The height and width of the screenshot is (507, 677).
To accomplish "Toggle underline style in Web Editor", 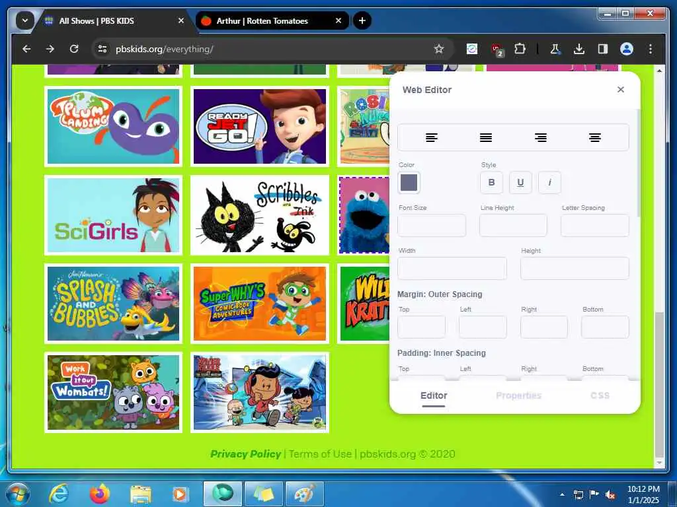I will click(x=520, y=182).
